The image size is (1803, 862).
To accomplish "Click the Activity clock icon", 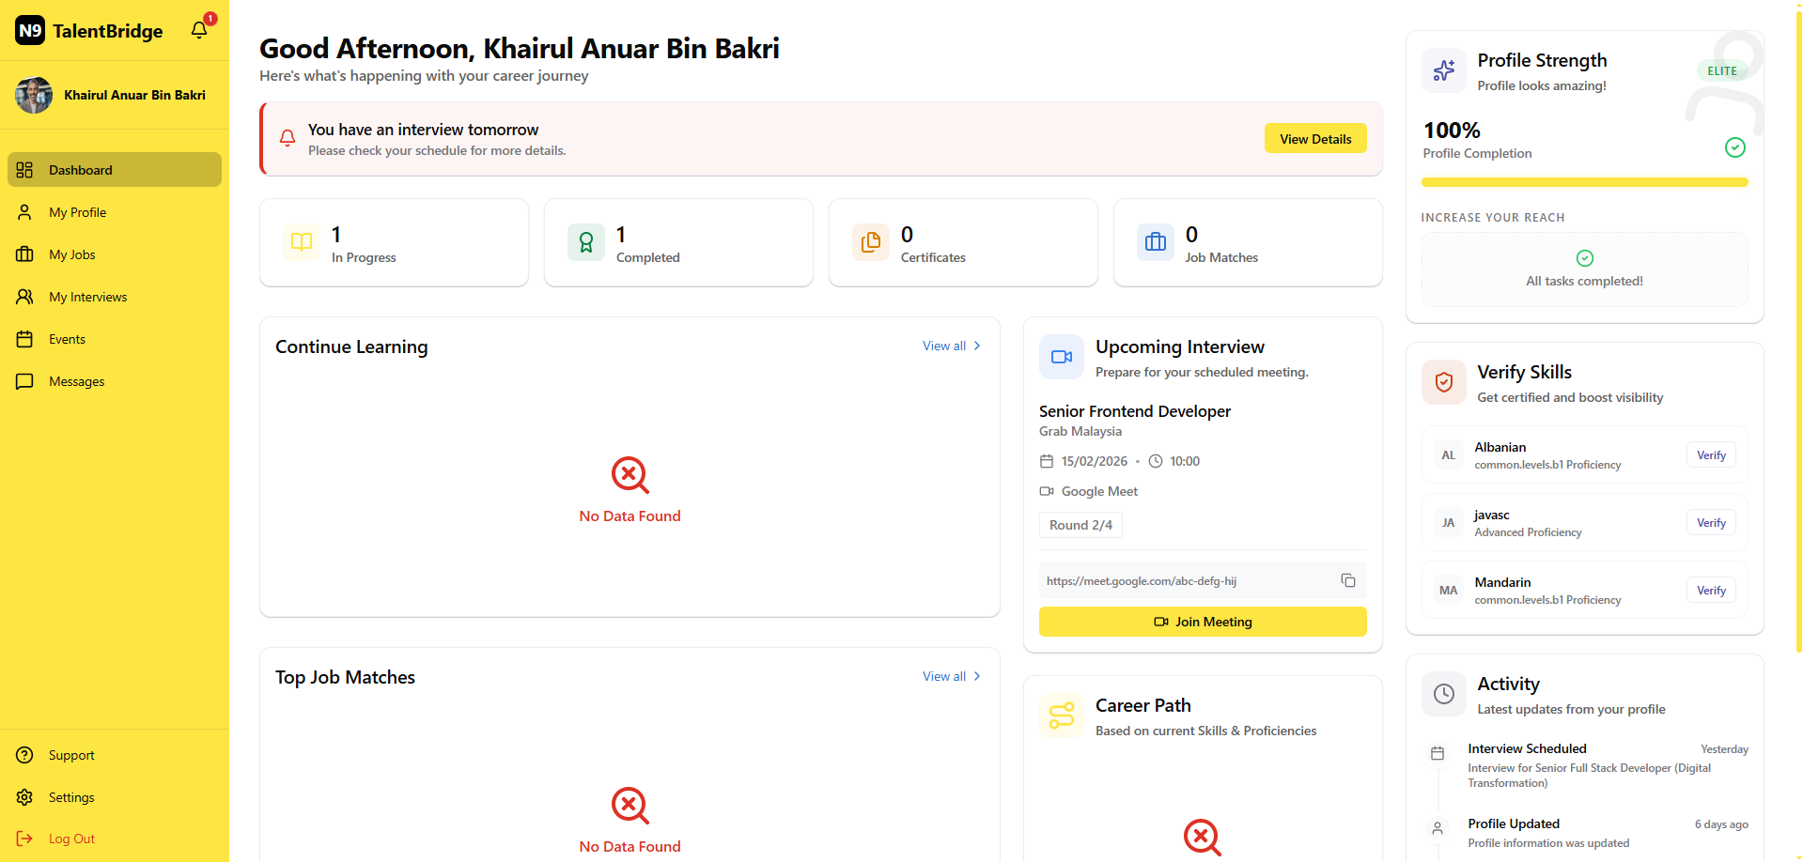I will (1444, 694).
